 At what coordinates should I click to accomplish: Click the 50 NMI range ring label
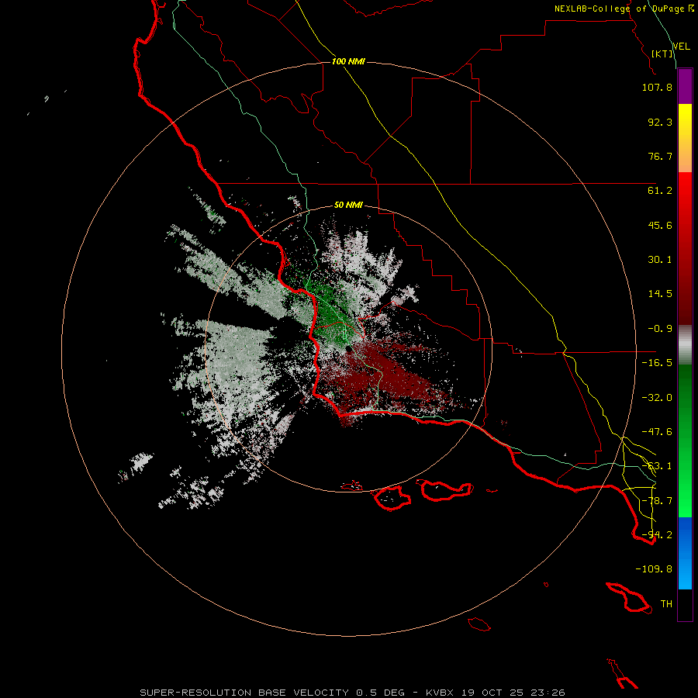tap(348, 206)
